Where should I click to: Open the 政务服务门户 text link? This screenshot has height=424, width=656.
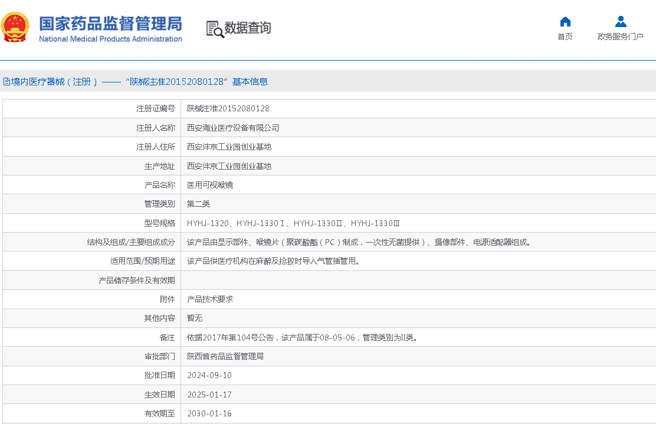click(620, 37)
